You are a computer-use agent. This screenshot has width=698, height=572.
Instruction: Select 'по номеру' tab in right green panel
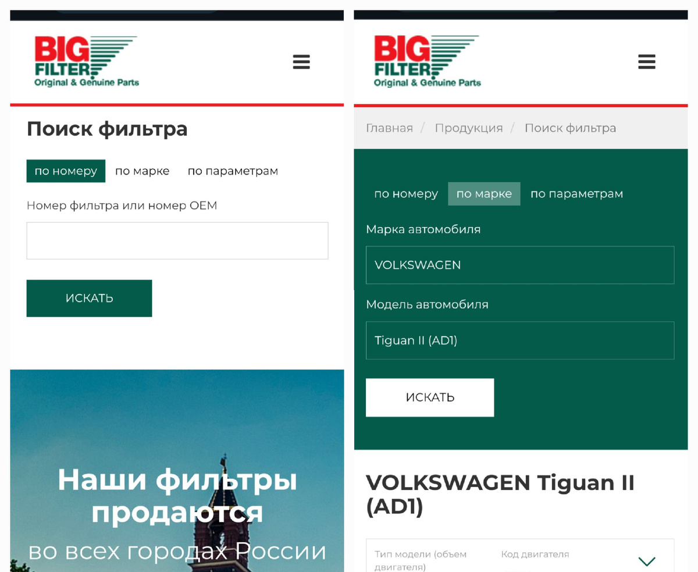(406, 194)
